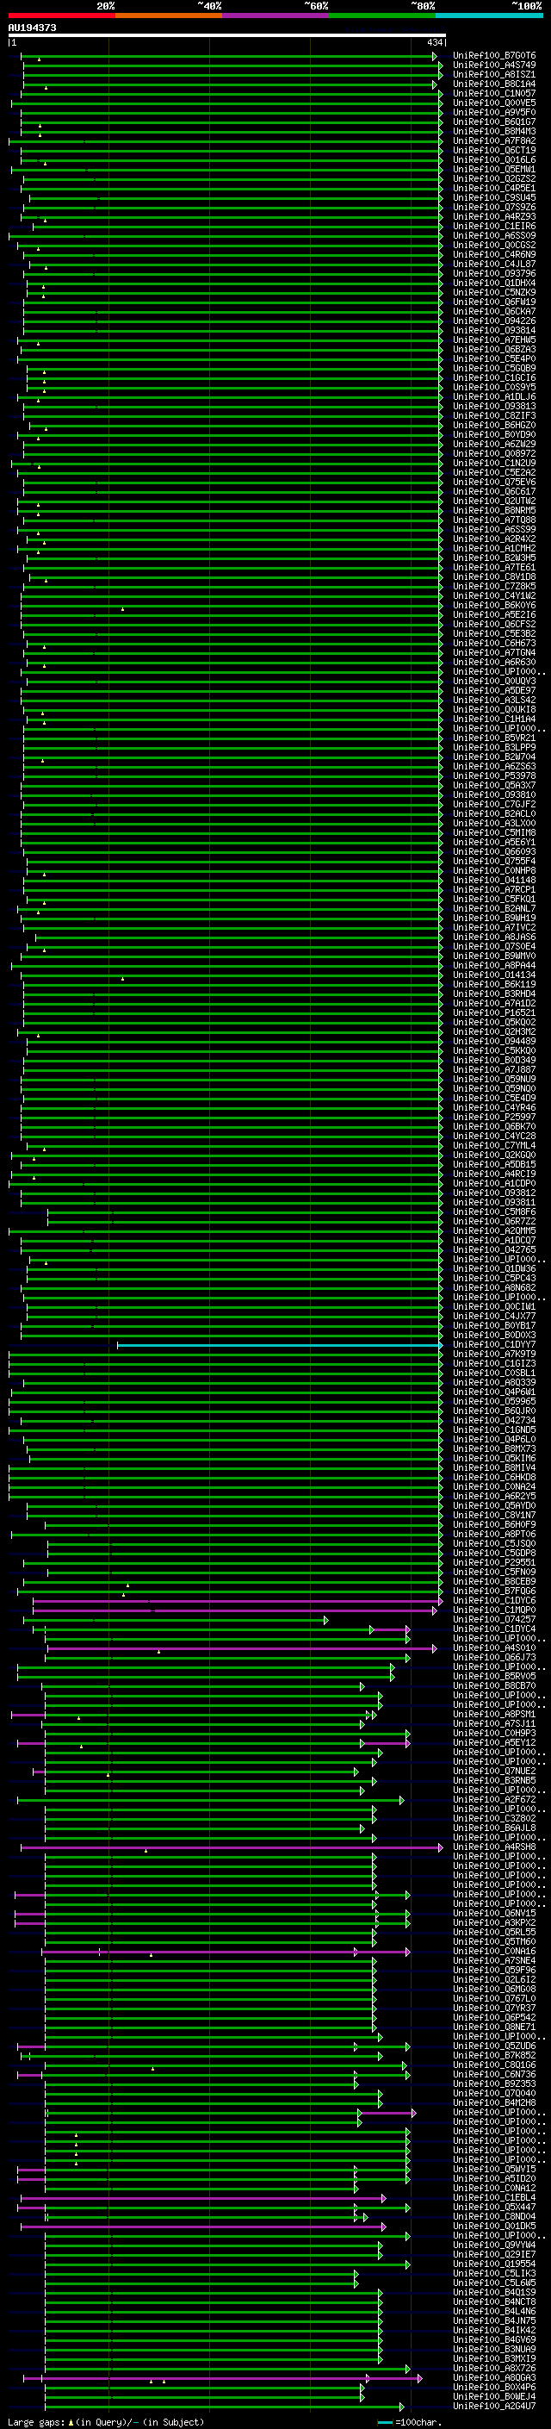The image size is (551, 2429).
Task: Click the orange ~40% identity legend segment
Action: click(169, 16)
